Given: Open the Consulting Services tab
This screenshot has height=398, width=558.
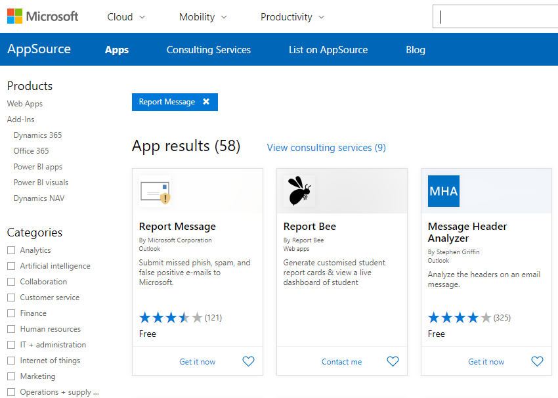Looking at the screenshot, I should point(209,50).
